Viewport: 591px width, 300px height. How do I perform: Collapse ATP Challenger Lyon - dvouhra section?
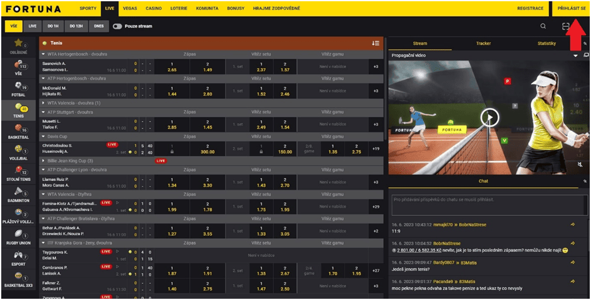pyautogui.click(x=43, y=170)
